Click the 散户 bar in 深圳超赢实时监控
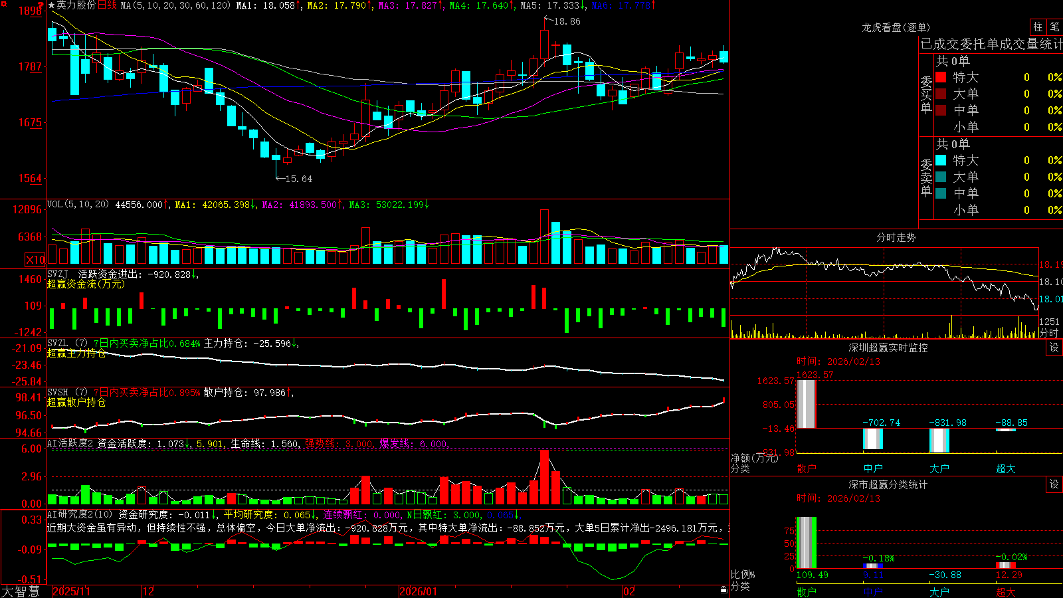1063x598 pixels. (x=806, y=404)
